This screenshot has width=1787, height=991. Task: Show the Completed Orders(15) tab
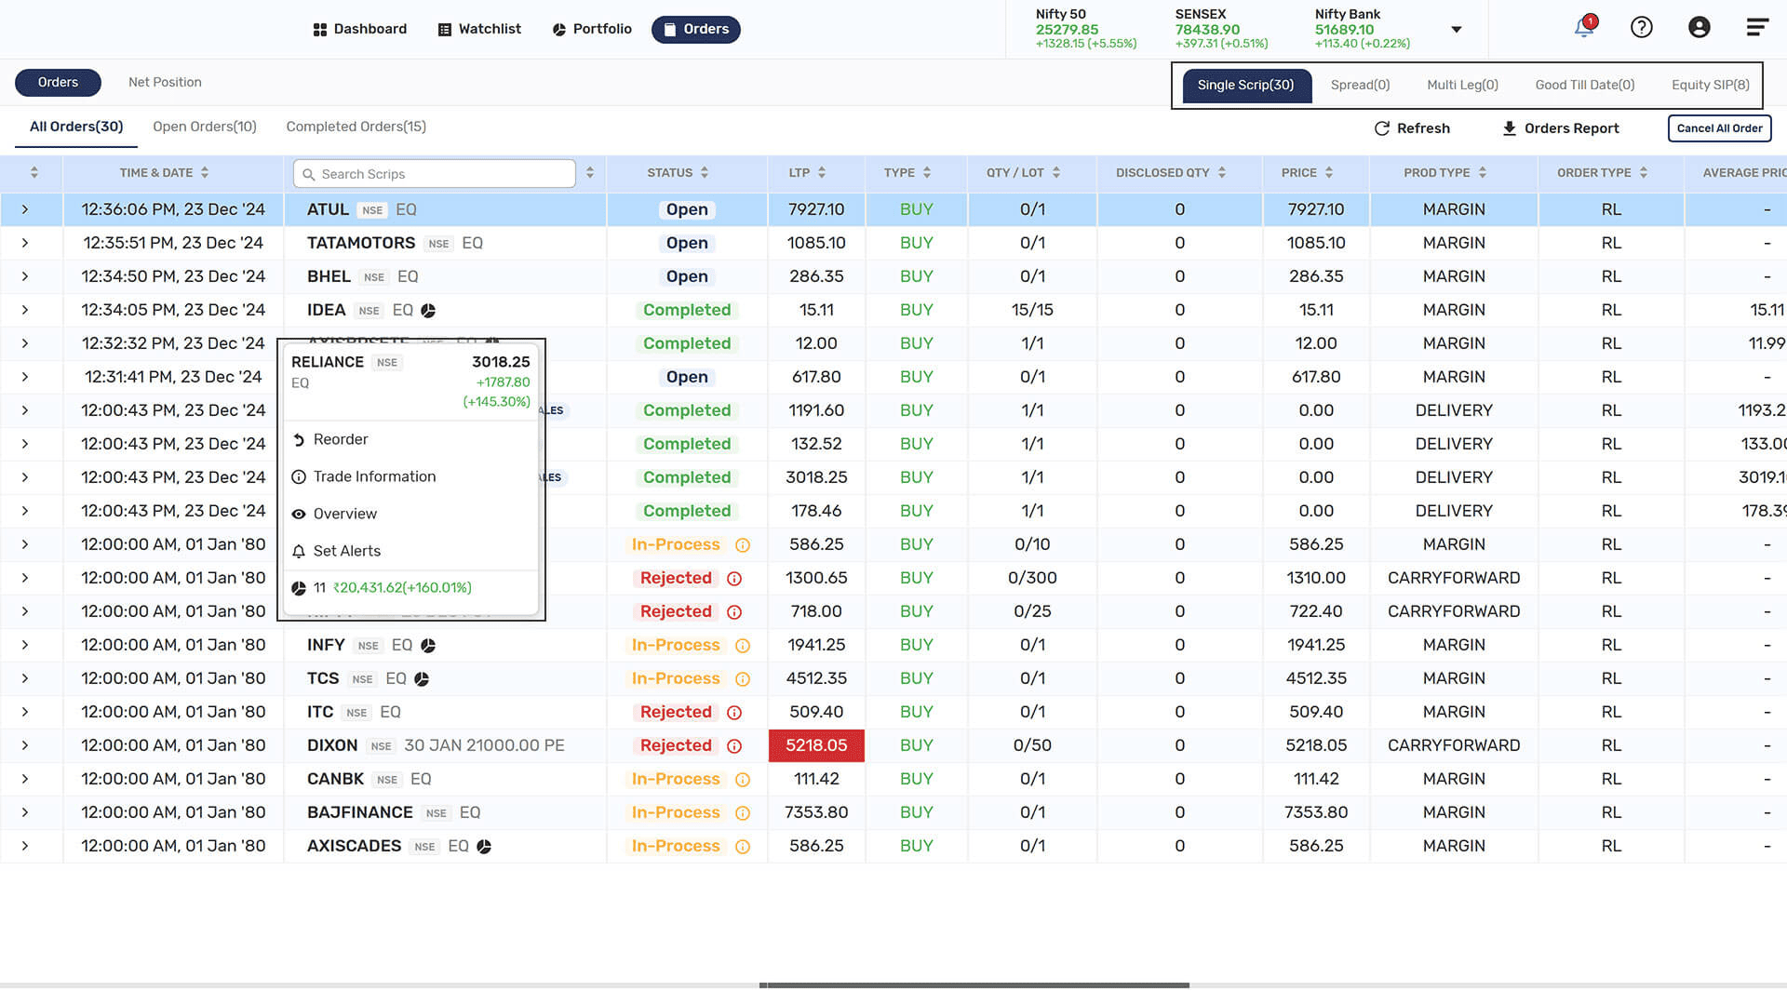tap(356, 127)
